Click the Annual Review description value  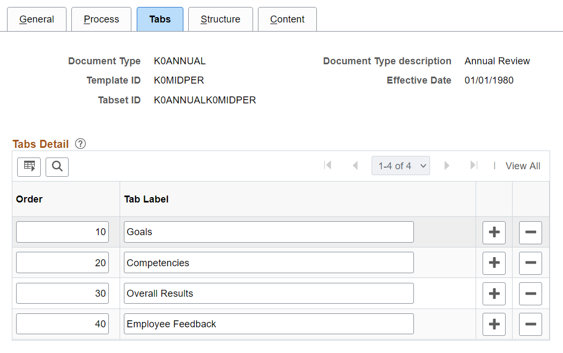(x=497, y=61)
